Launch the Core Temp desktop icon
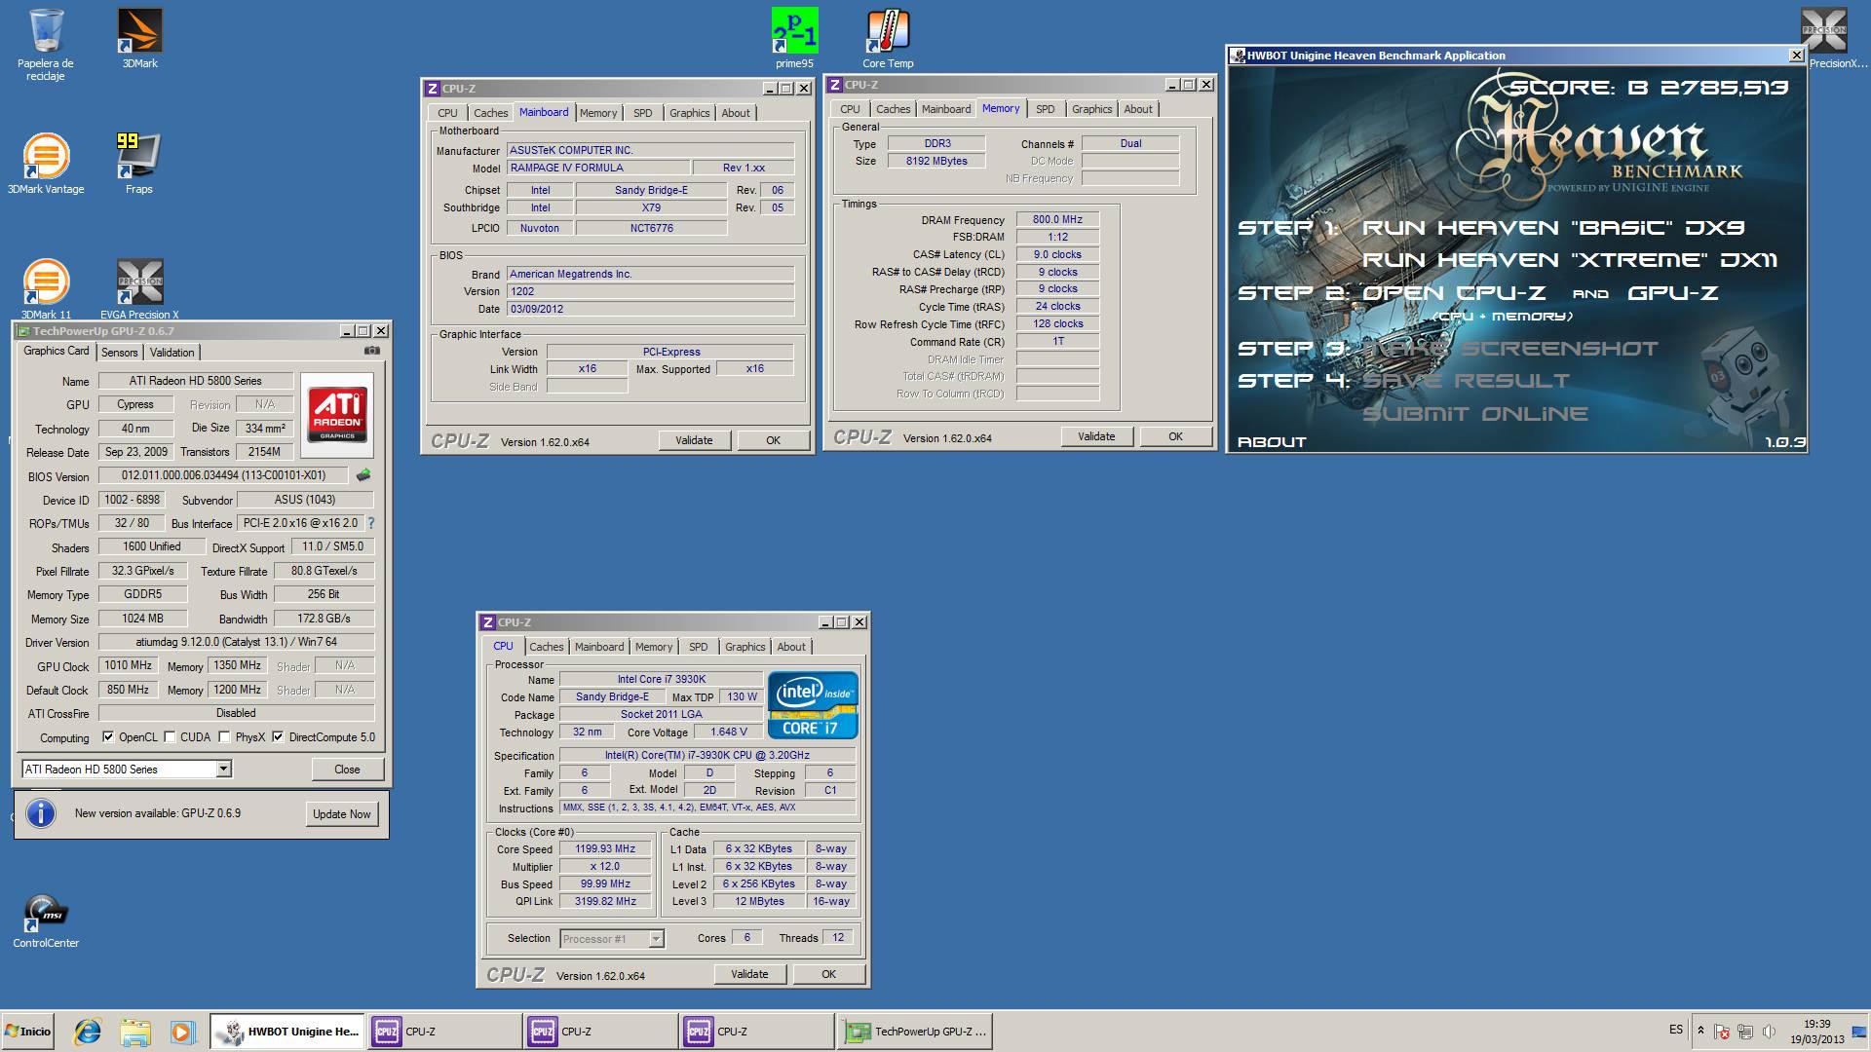 click(x=888, y=39)
